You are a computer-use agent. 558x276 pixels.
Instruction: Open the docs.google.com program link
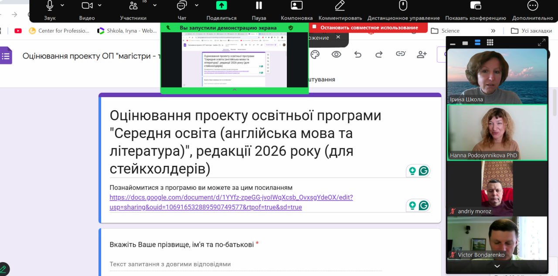coord(231,202)
